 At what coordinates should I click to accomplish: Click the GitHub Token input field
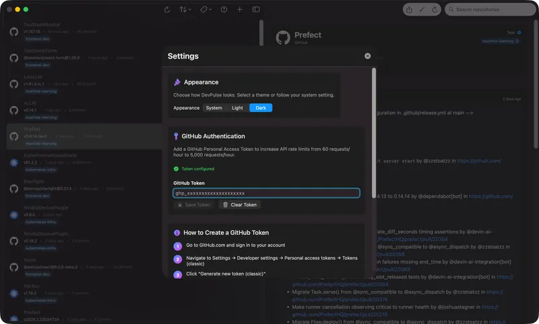(x=266, y=193)
